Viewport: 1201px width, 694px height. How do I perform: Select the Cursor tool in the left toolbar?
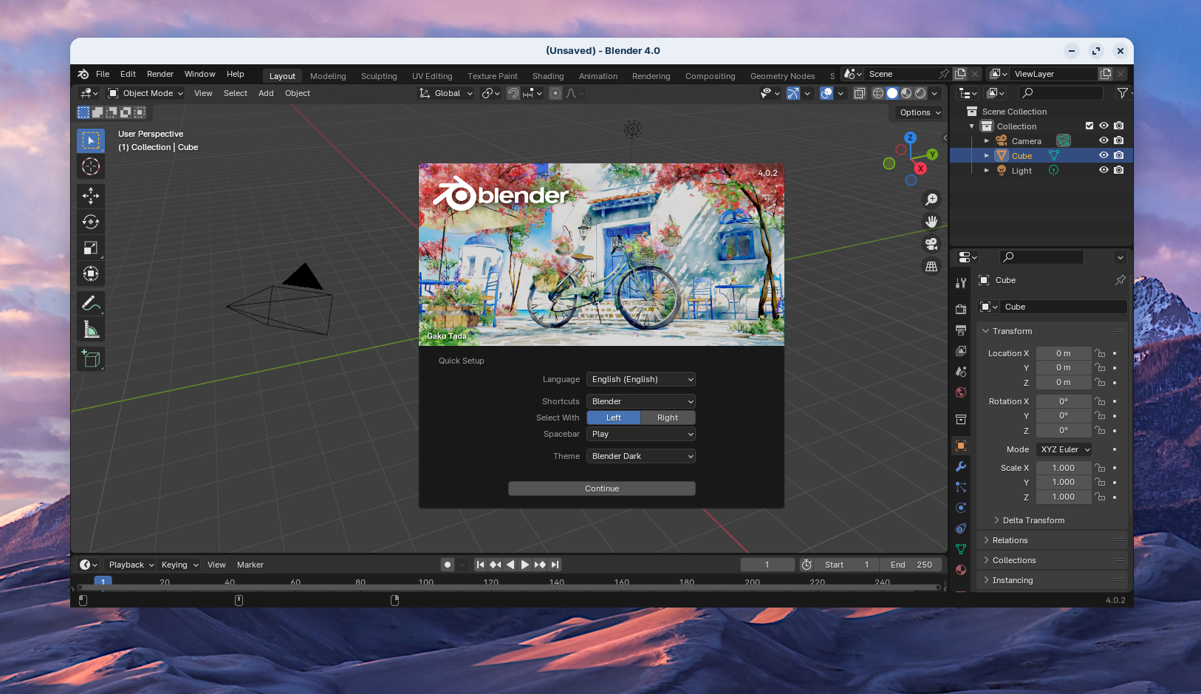[x=91, y=166]
